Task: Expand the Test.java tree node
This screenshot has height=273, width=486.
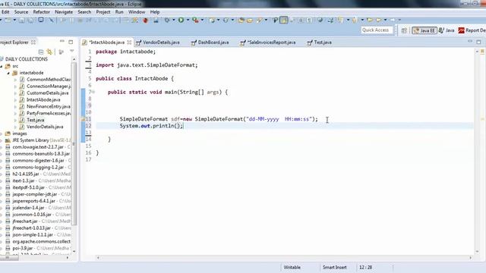Action: (x=15, y=120)
